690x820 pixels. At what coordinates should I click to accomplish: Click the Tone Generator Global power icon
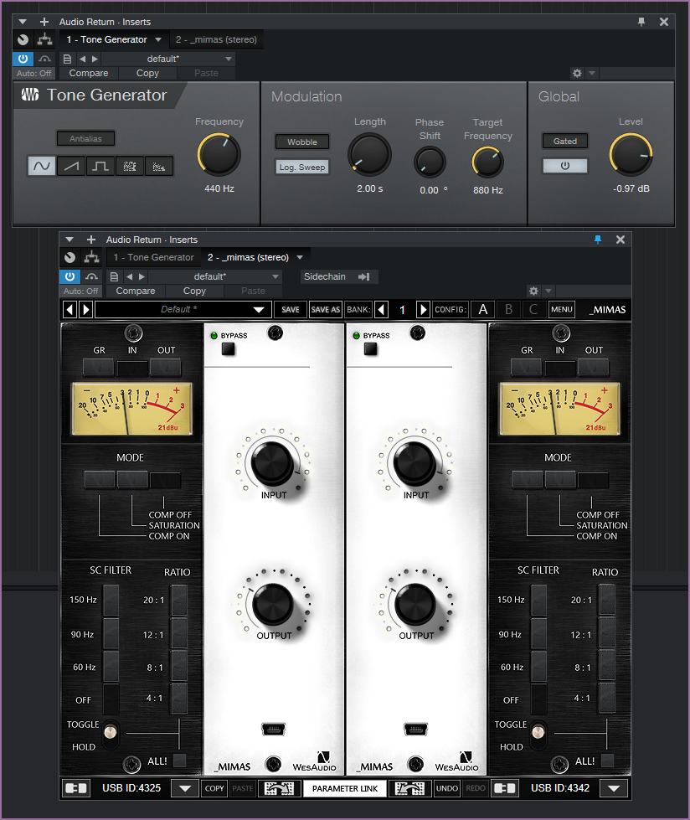click(565, 166)
